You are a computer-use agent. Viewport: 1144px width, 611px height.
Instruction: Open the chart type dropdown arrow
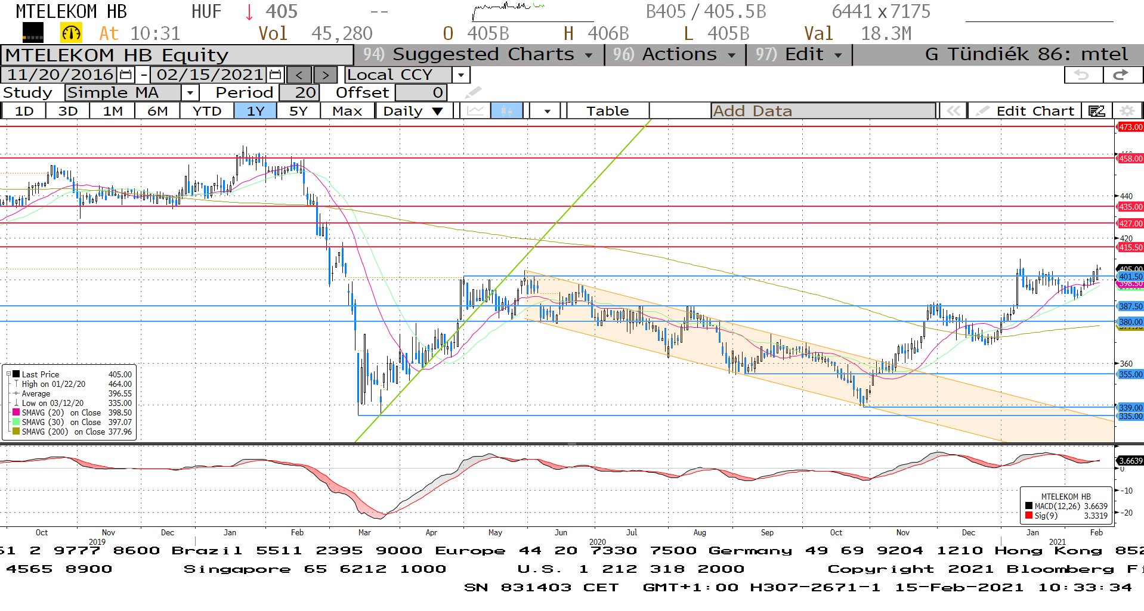(547, 111)
